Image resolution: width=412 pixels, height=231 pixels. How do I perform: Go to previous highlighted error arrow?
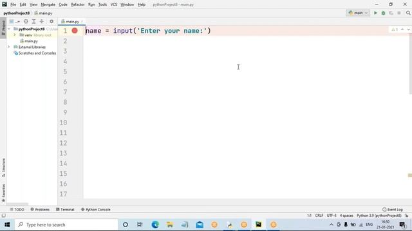click(402, 30)
